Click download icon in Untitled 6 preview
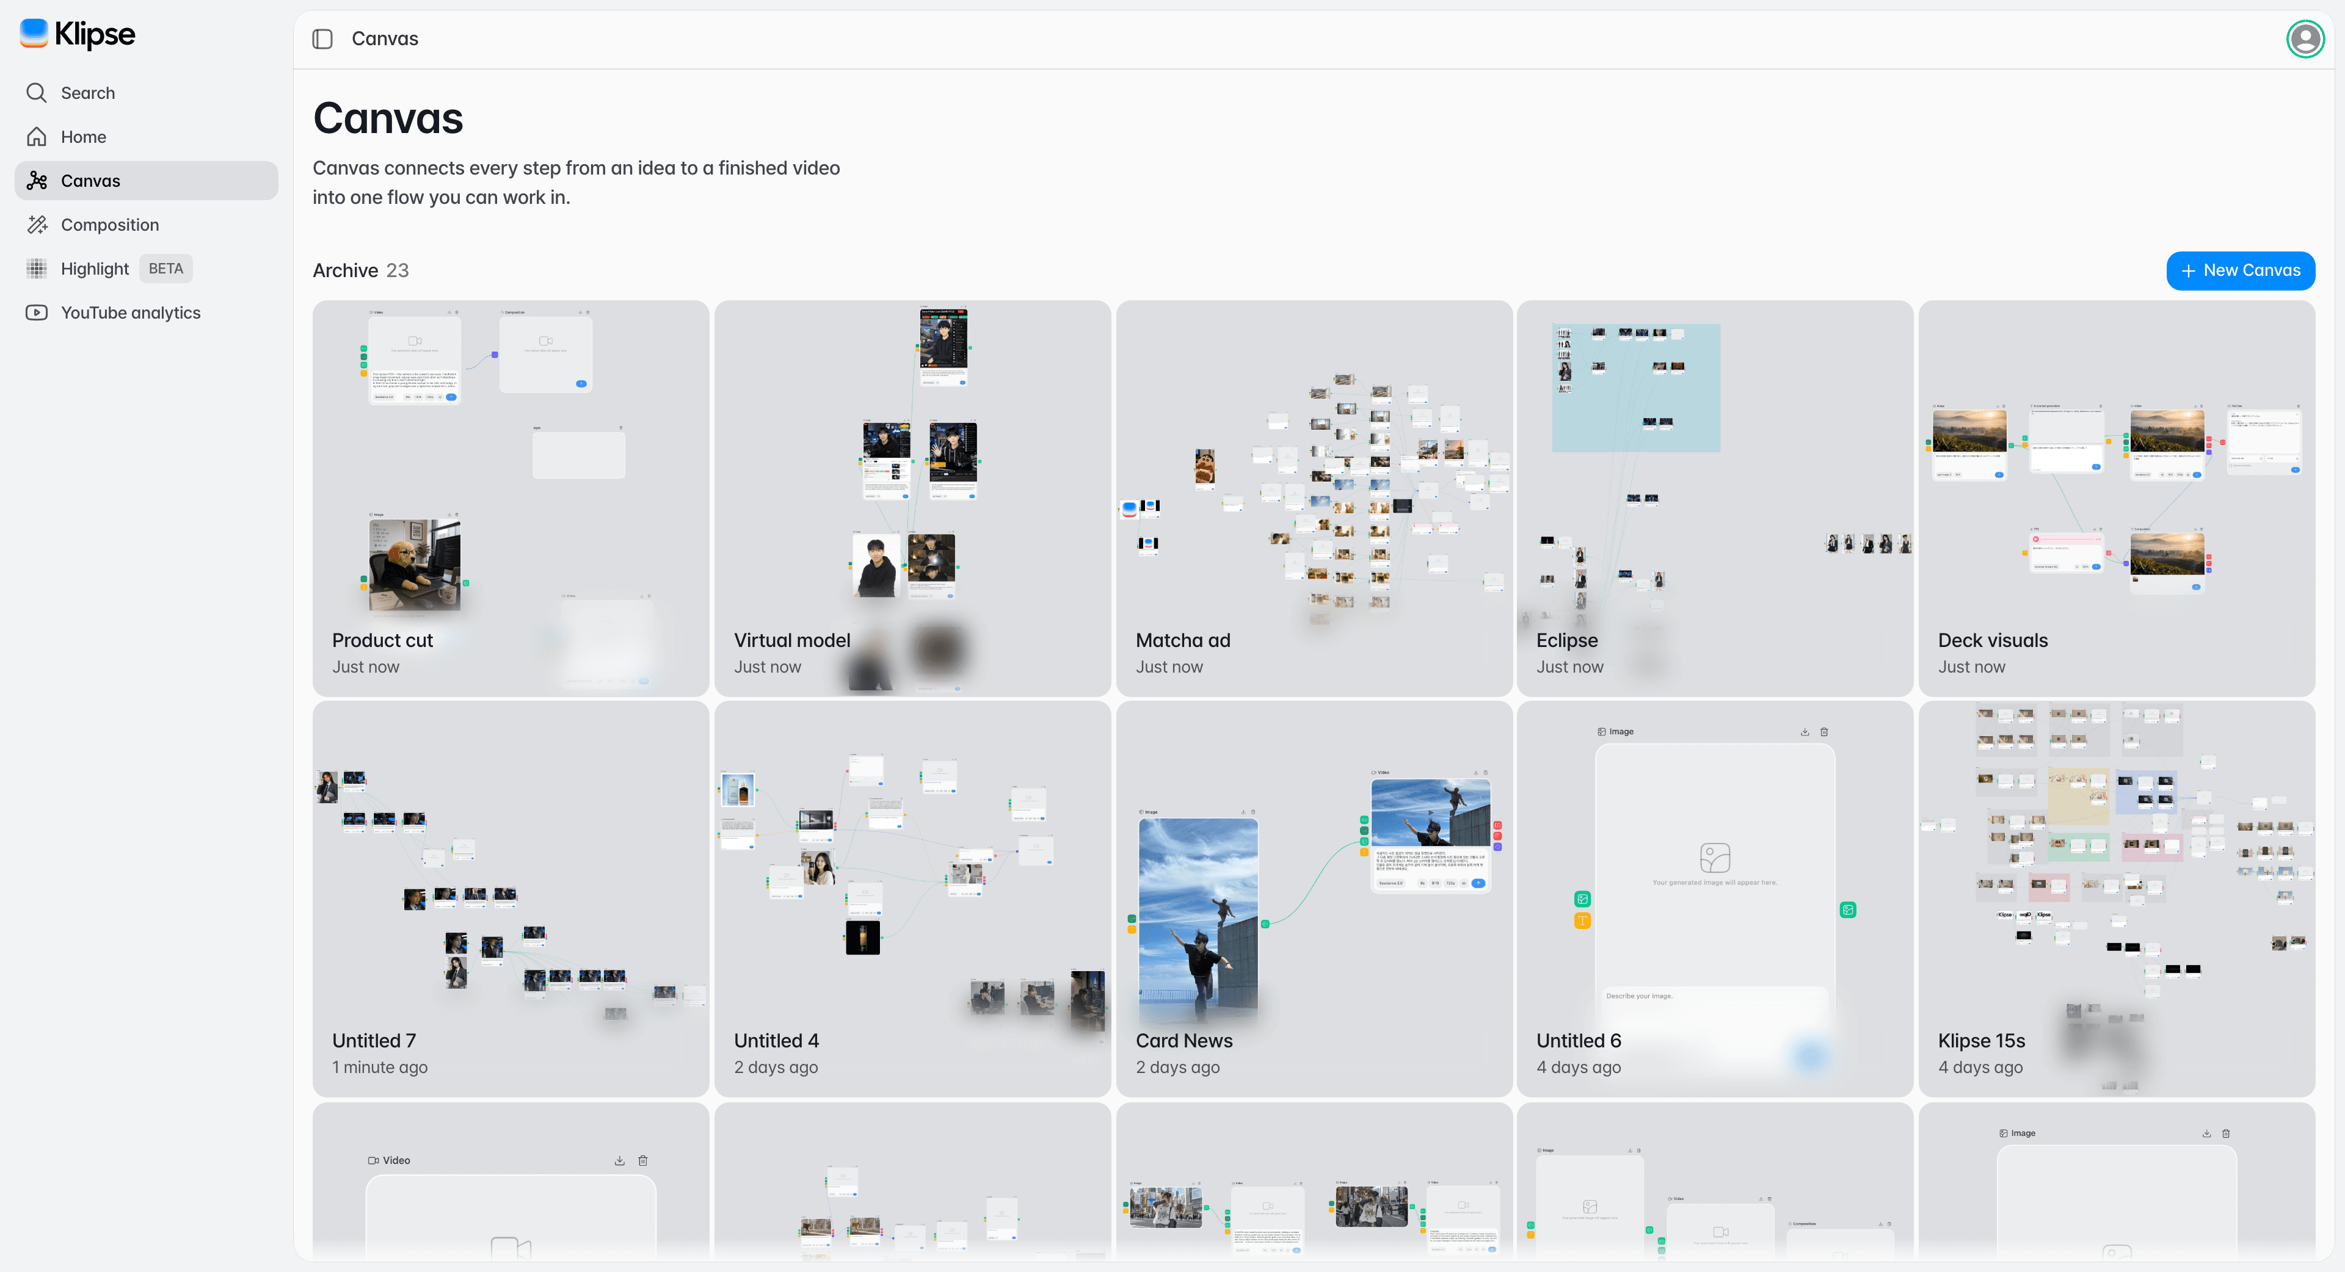Image resolution: width=2345 pixels, height=1272 pixels. [1805, 732]
